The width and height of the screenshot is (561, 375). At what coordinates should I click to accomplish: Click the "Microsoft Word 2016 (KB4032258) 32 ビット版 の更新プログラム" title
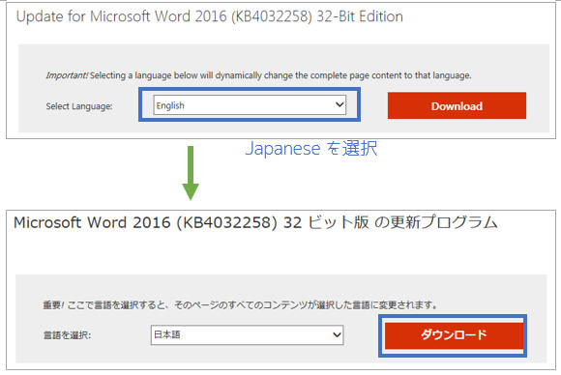tap(255, 222)
